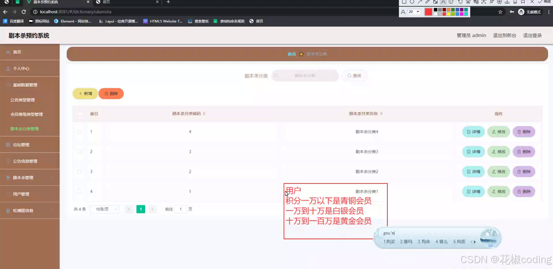Toggle the select-all header checkbox

[x=80, y=114]
